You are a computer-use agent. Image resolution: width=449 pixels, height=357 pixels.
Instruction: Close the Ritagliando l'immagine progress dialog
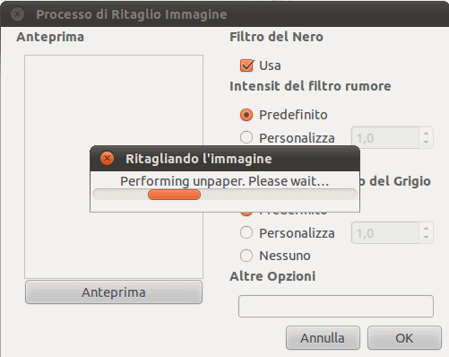(x=107, y=159)
